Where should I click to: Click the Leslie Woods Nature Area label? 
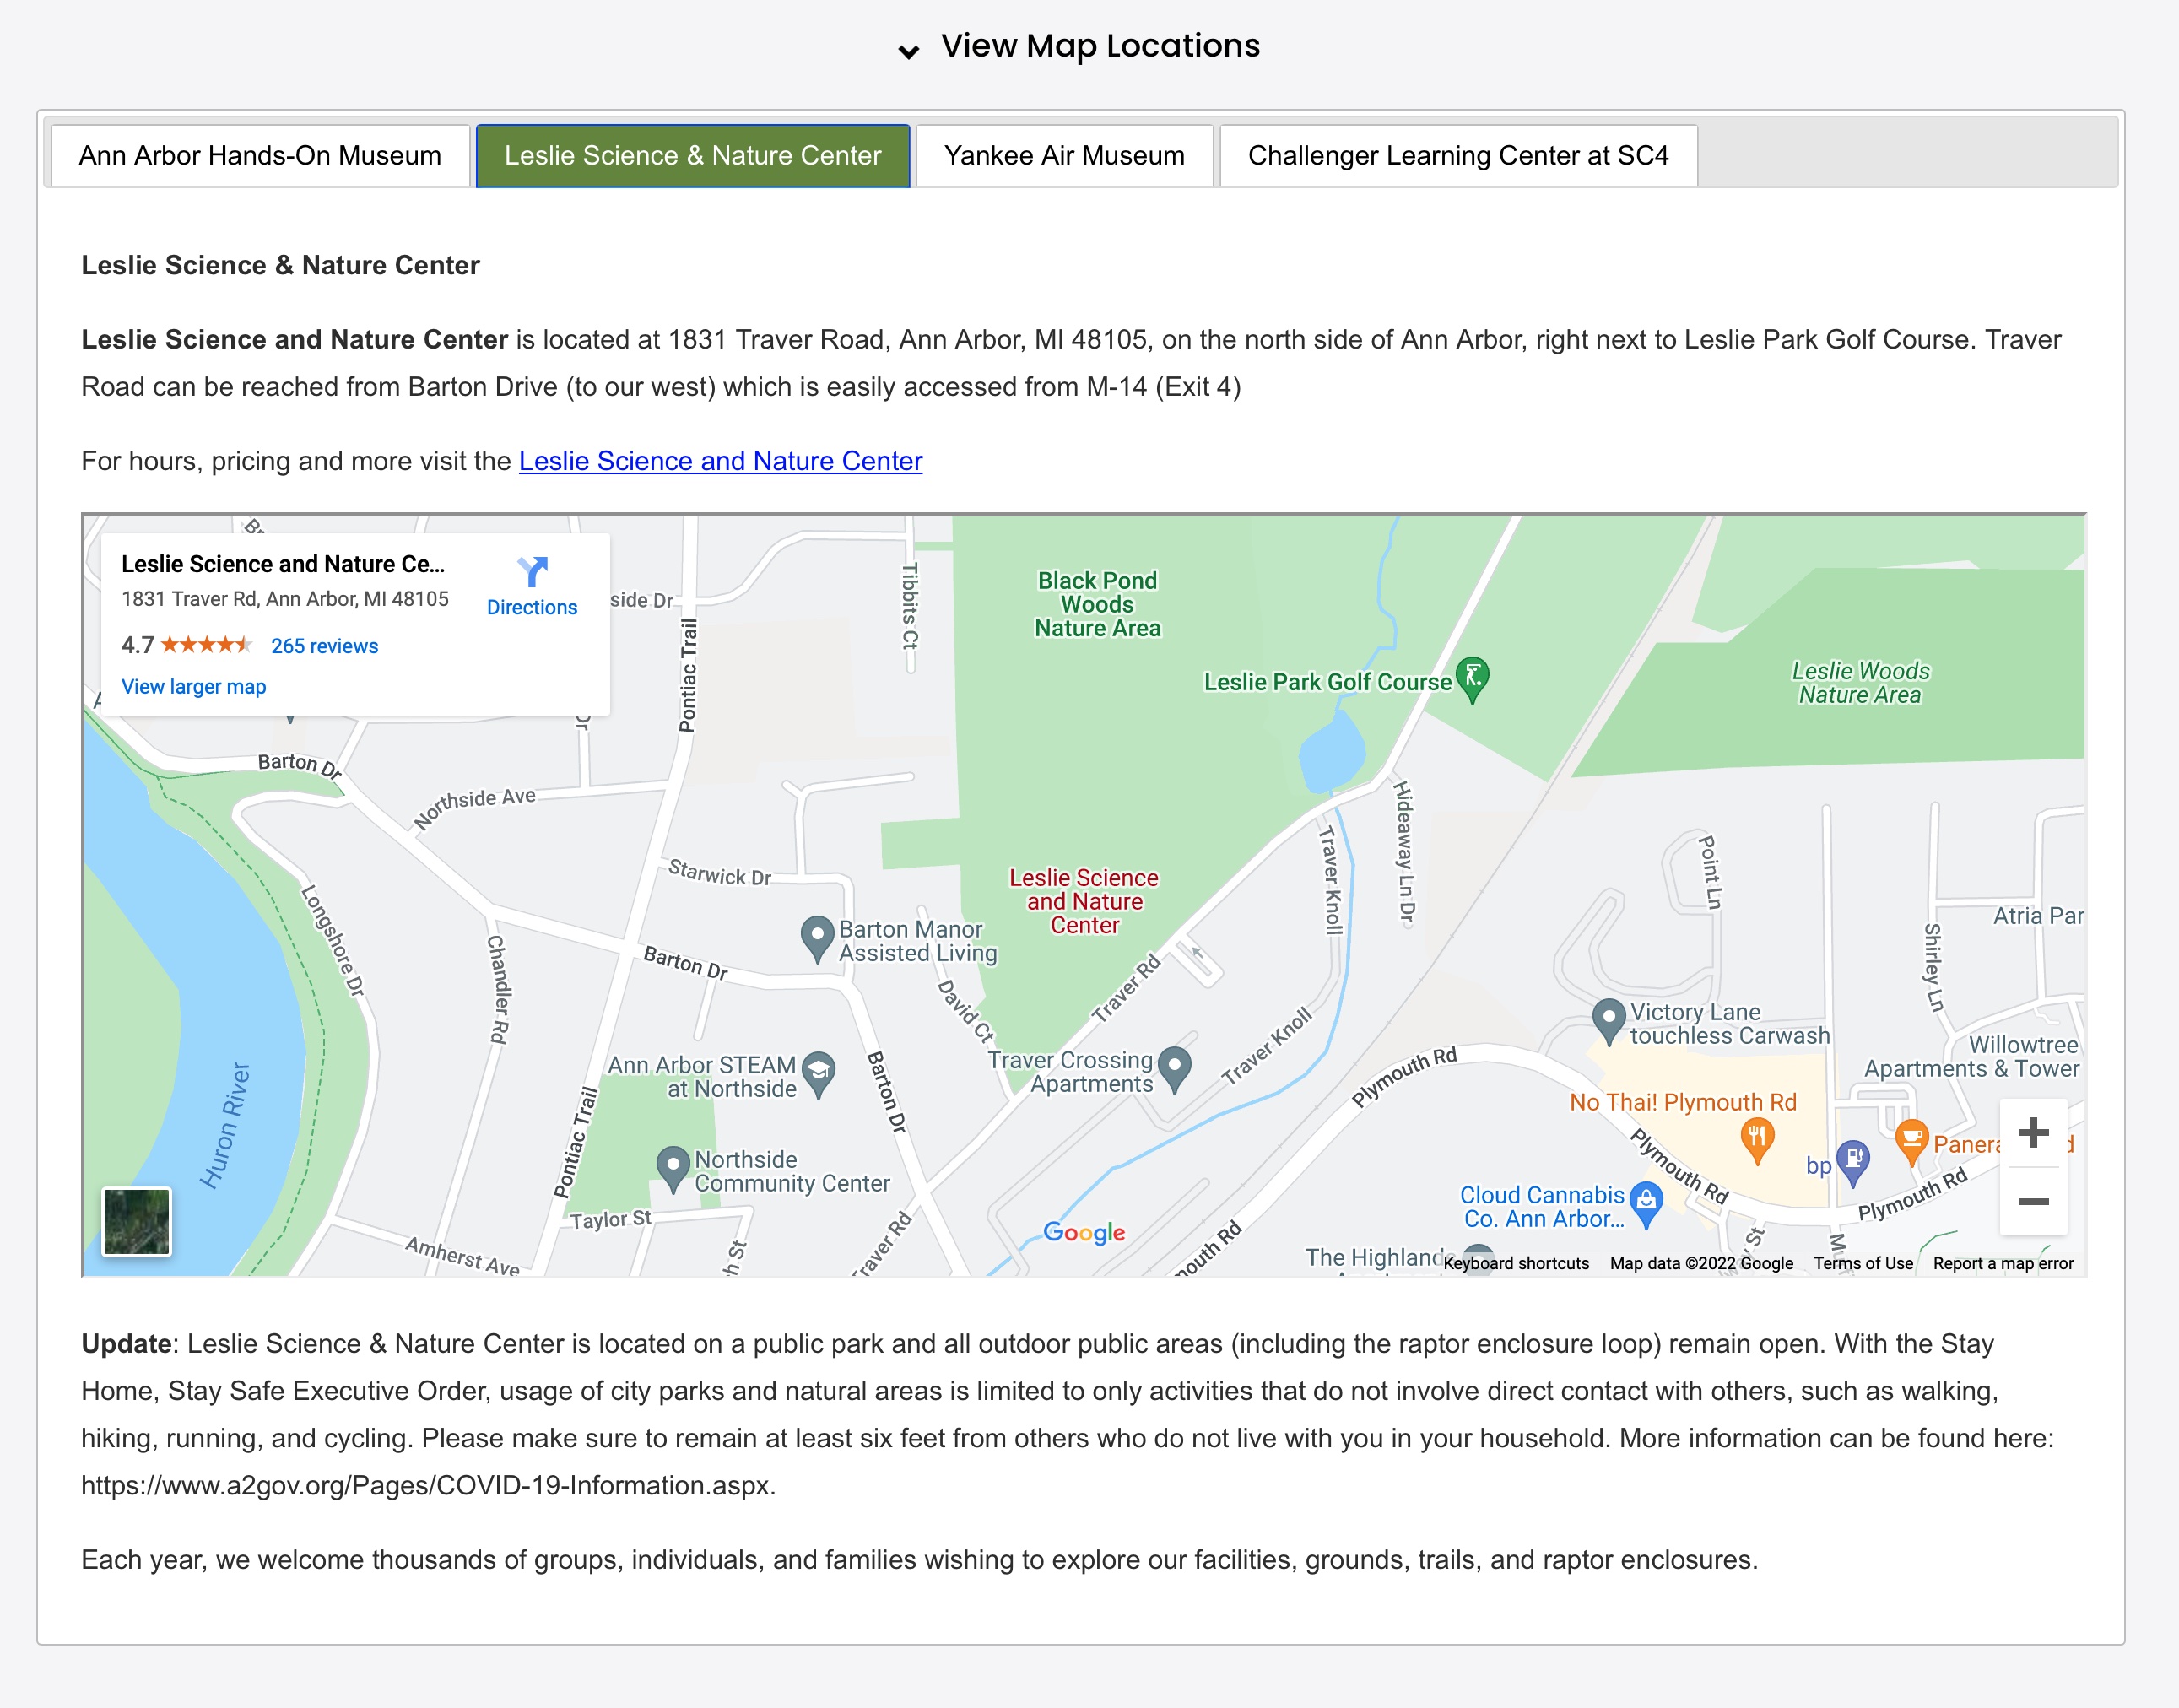[1860, 683]
